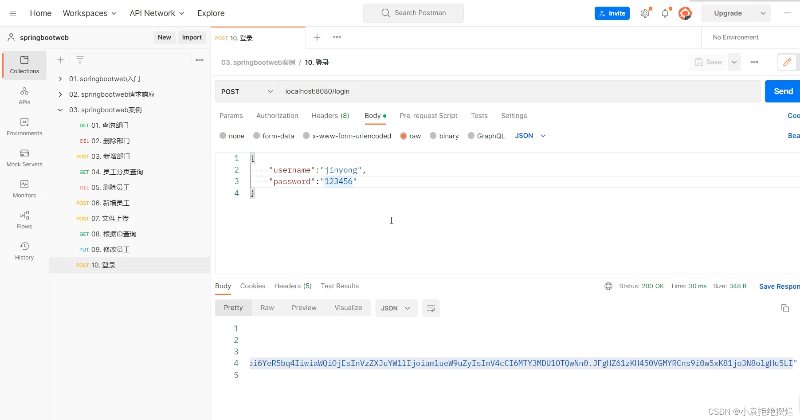Open the Upgrade options arrow
The height and width of the screenshot is (420, 800).
763,13
